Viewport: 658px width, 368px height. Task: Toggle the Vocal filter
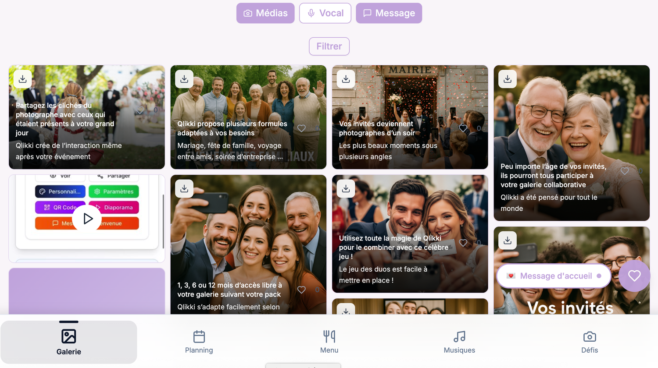tap(325, 13)
